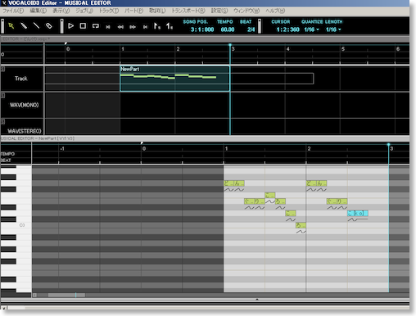Click the small icon beside Track row
Image resolution: width=416 pixels, height=316 pixels.
2,69
